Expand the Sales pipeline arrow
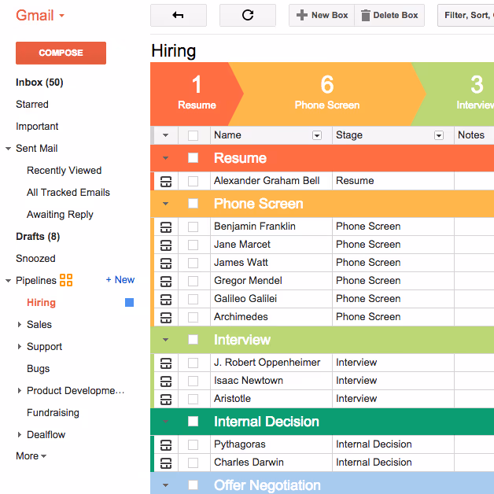Screen dimensions: 494x494 pos(20,325)
